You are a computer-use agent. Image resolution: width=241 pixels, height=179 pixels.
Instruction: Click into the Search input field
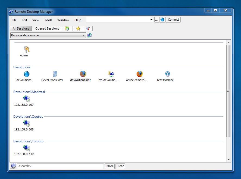coord(60,166)
